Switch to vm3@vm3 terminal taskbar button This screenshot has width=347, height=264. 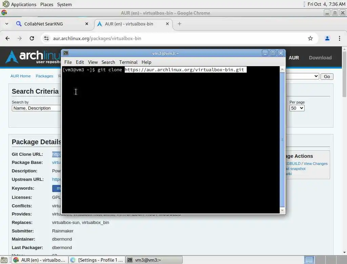154,260
